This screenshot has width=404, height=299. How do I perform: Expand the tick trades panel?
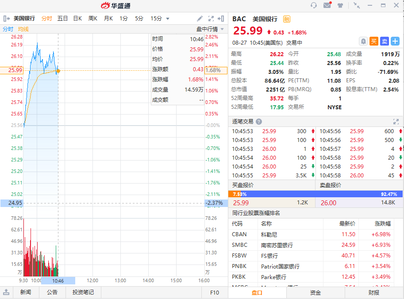(x=396, y=122)
